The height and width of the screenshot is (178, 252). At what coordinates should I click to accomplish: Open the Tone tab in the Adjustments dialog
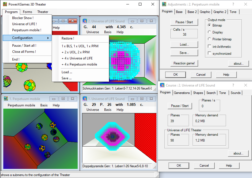click(233, 12)
